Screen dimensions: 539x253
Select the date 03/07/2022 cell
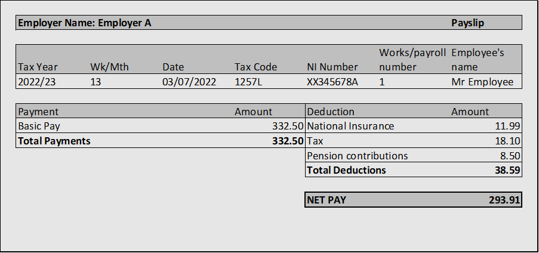pyautogui.click(x=189, y=82)
